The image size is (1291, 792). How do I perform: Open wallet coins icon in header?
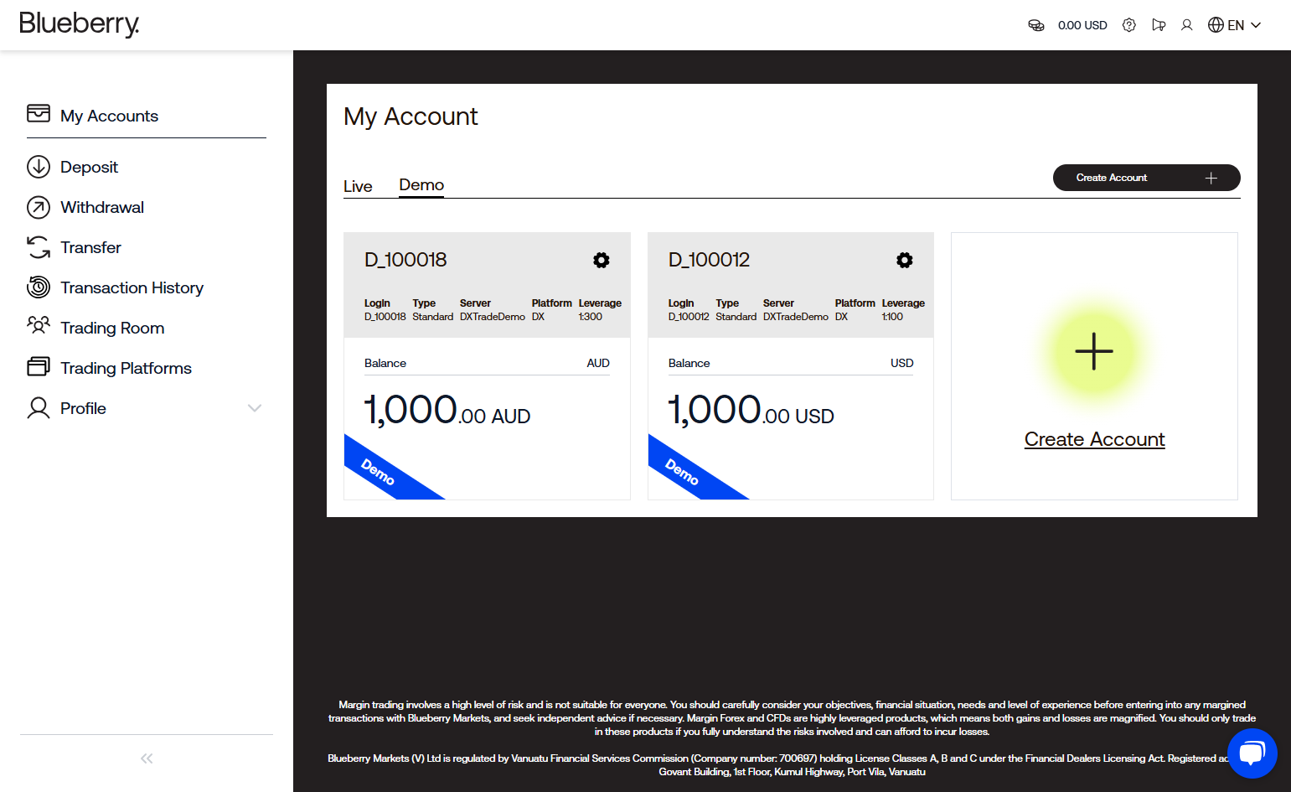point(1036,25)
